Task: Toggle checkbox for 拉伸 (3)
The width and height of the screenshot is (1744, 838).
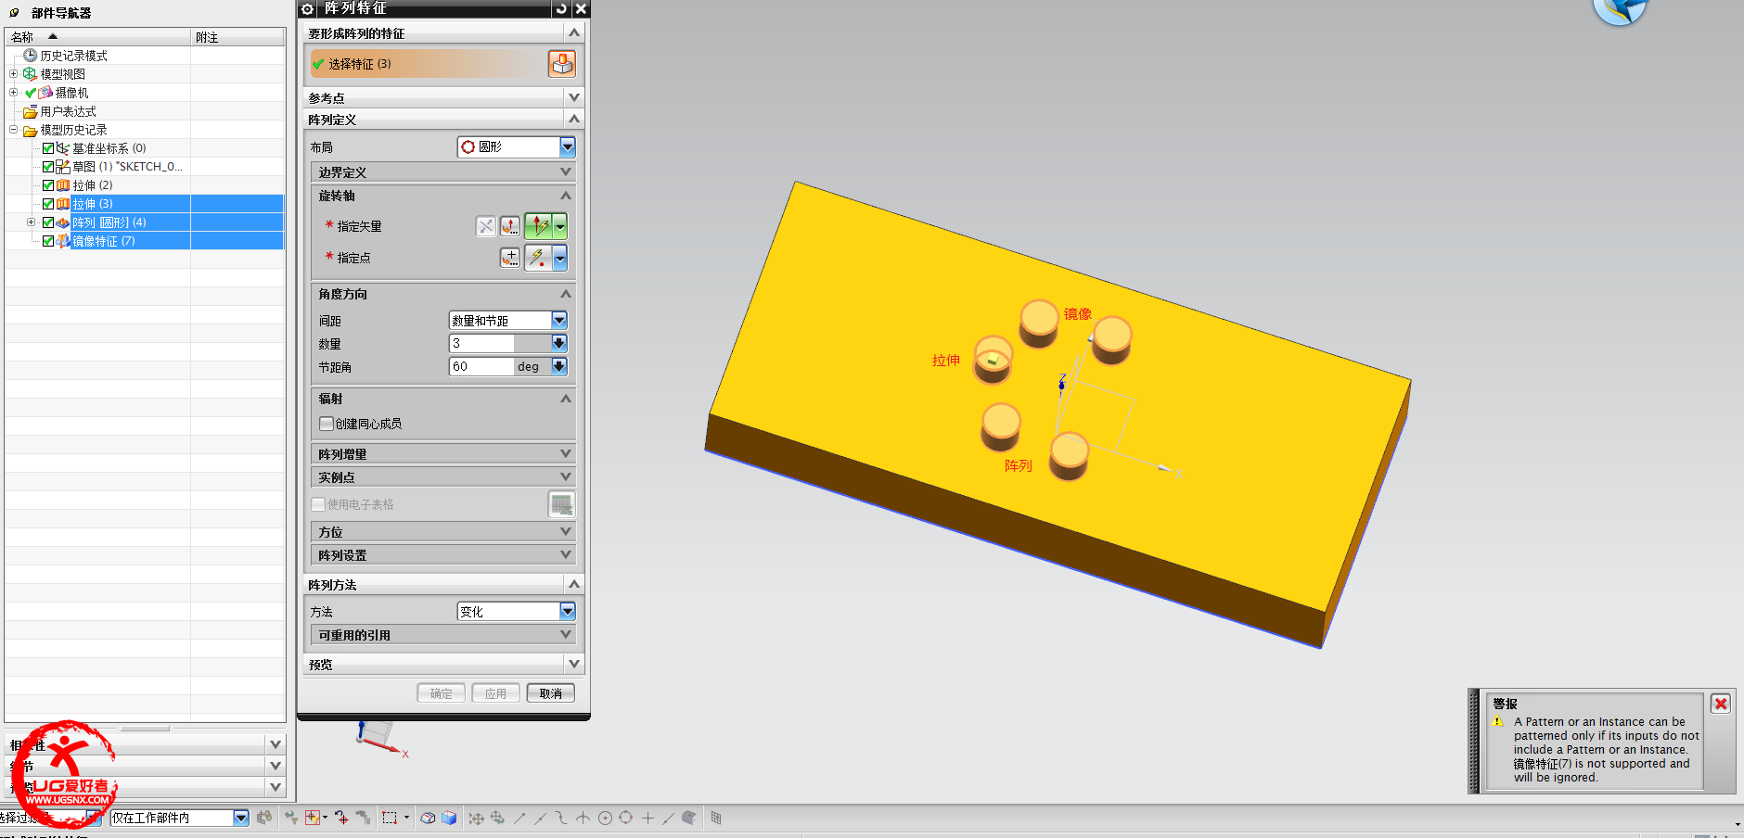Action: [48, 204]
